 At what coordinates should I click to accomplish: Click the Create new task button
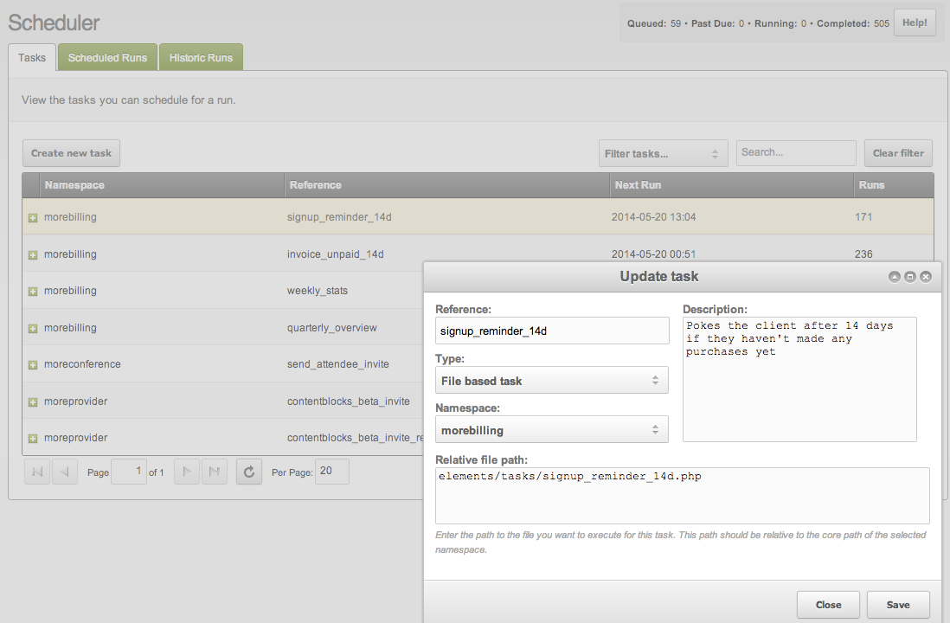(x=72, y=153)
